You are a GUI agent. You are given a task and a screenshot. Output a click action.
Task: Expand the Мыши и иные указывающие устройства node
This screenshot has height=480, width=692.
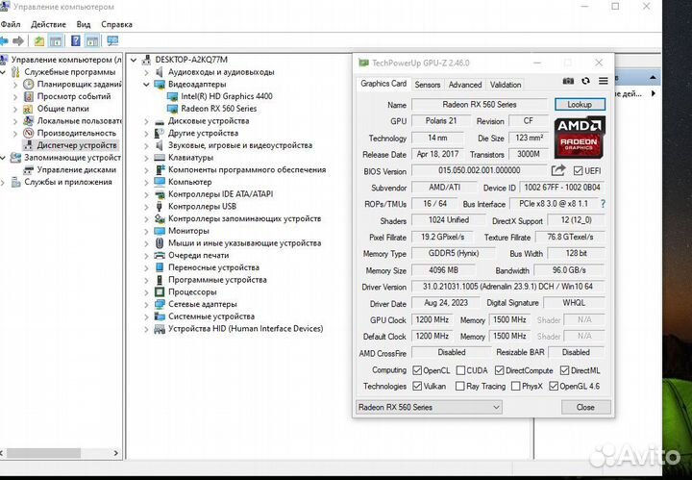pos(146,243)
